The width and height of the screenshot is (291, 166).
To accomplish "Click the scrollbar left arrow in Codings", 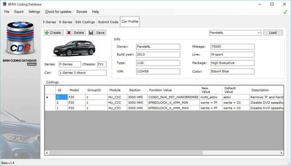I will tap(47, 153).
